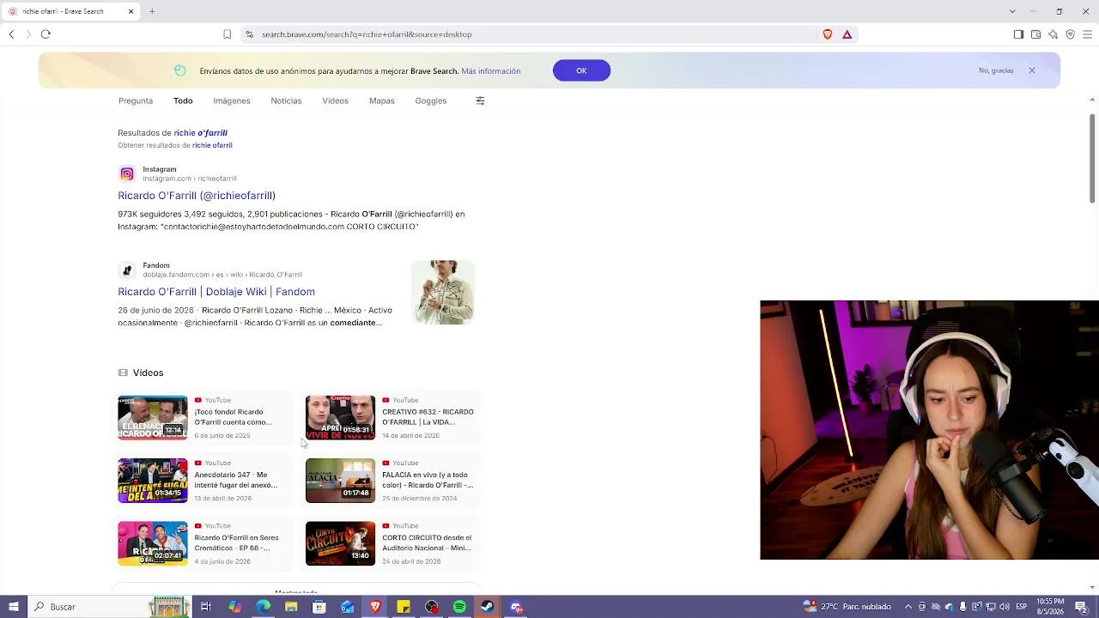This screenshot has width=1099, height=618.
Task: Click the Brave browser taskbar icon
Action: [x=375, y=607]
